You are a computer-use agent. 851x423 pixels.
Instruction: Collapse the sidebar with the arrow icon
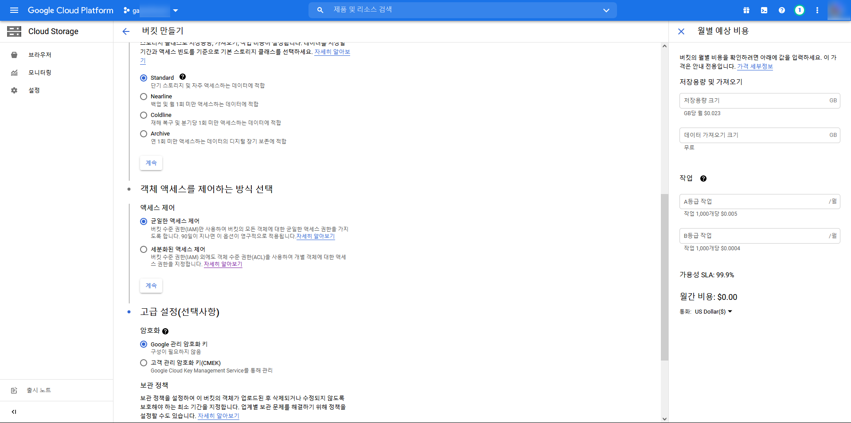14,412
